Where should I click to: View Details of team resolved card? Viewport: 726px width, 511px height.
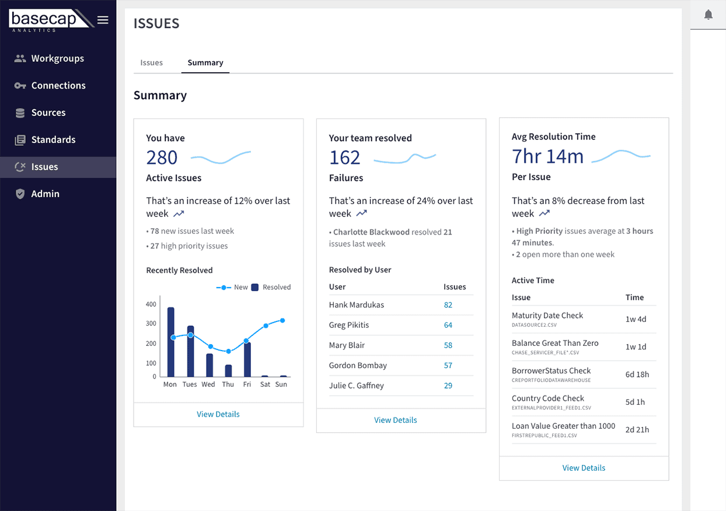(x=396, y=420)
